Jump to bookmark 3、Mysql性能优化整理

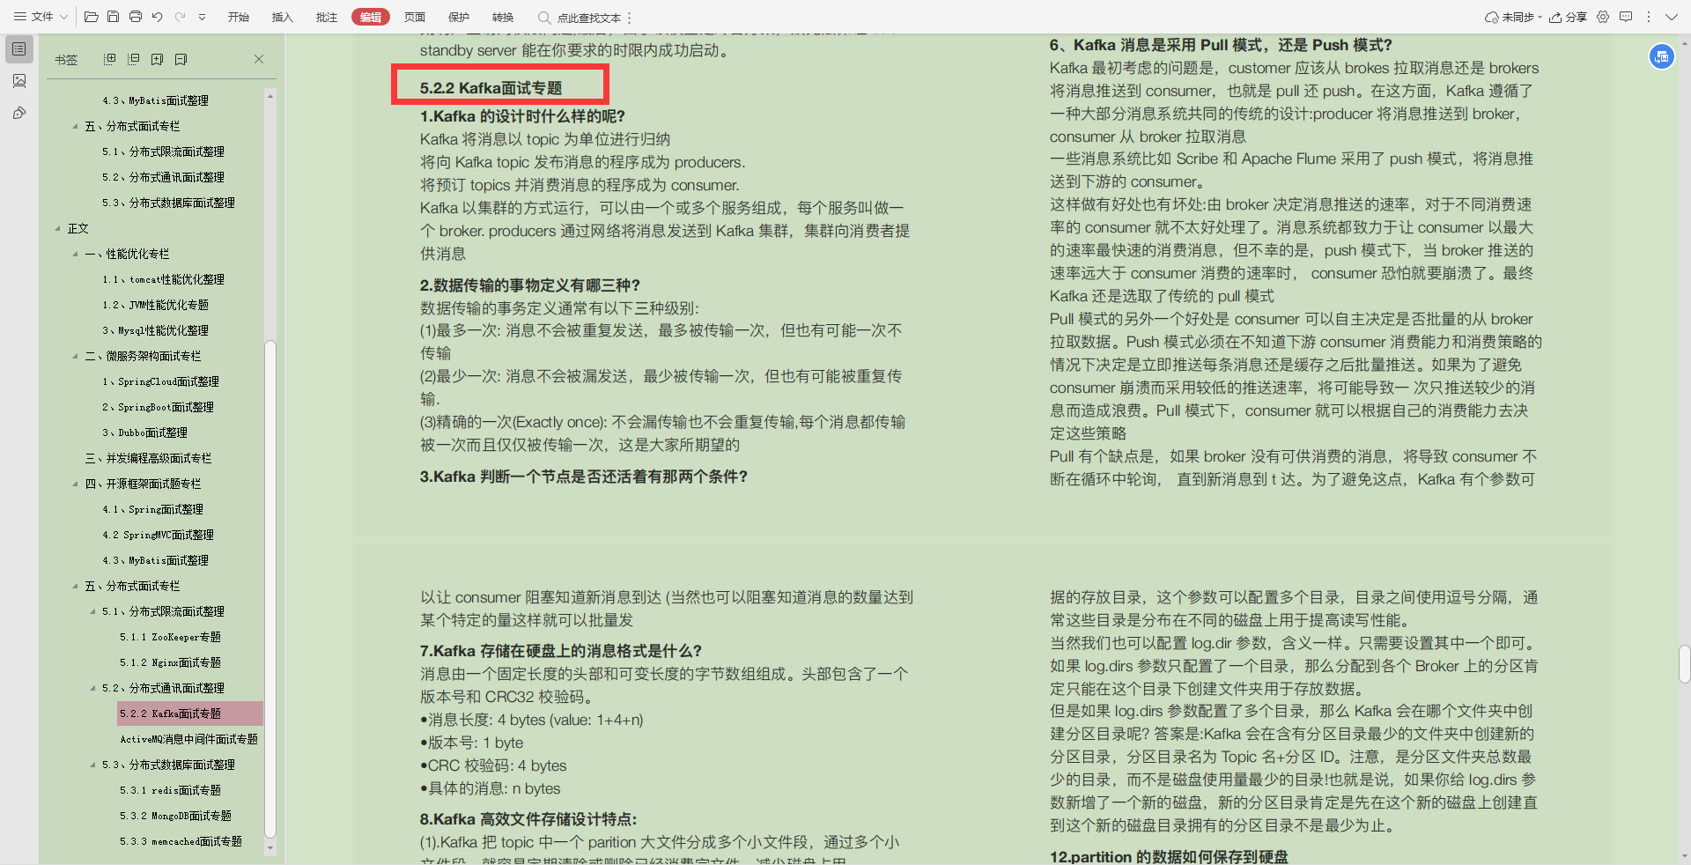(156, 330)
